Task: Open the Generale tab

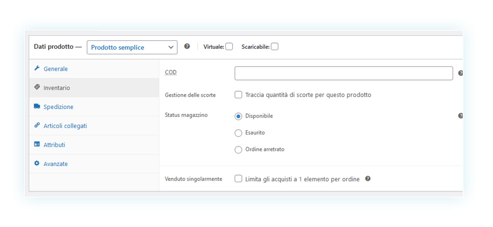Action: pyautogui.click(x=94, y=69)
